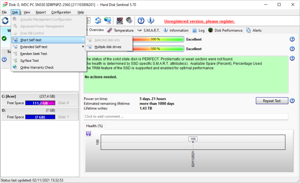Expand the Extended Self-test submenu arrow
The image size is (300, 183).
tap(83, 47)
